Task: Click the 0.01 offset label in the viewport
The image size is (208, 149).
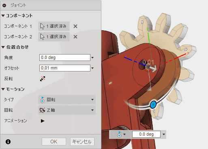Action: click(x=148, y=62)
